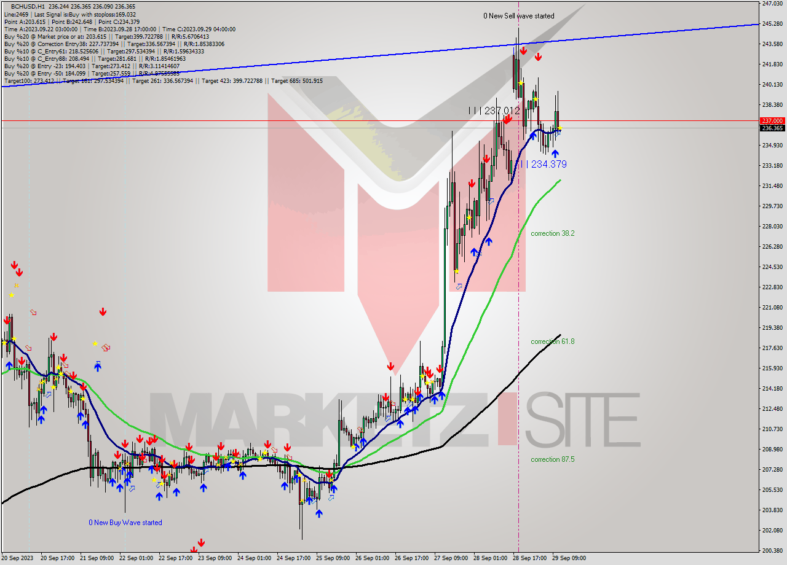Image resolution: width=787 pixels, height=565 pixels.
Task: Click the 241.830 price axis value
Action: point(772,64)
